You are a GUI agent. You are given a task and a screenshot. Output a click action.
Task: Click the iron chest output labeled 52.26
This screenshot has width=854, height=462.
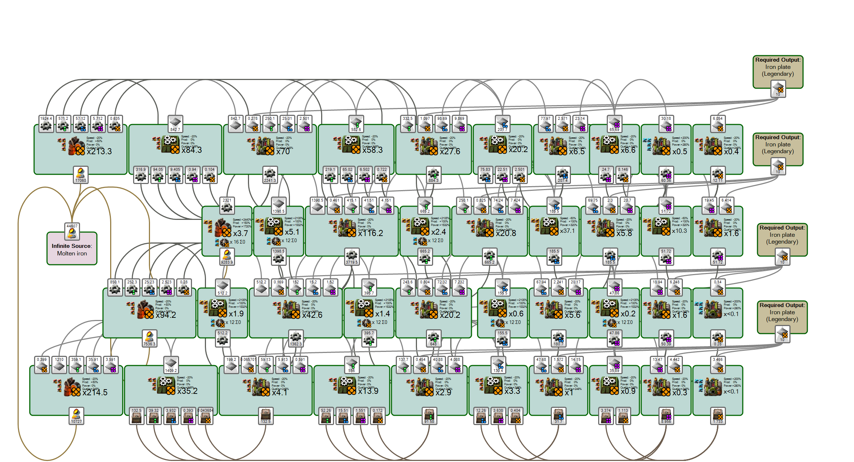click(326, 416)
